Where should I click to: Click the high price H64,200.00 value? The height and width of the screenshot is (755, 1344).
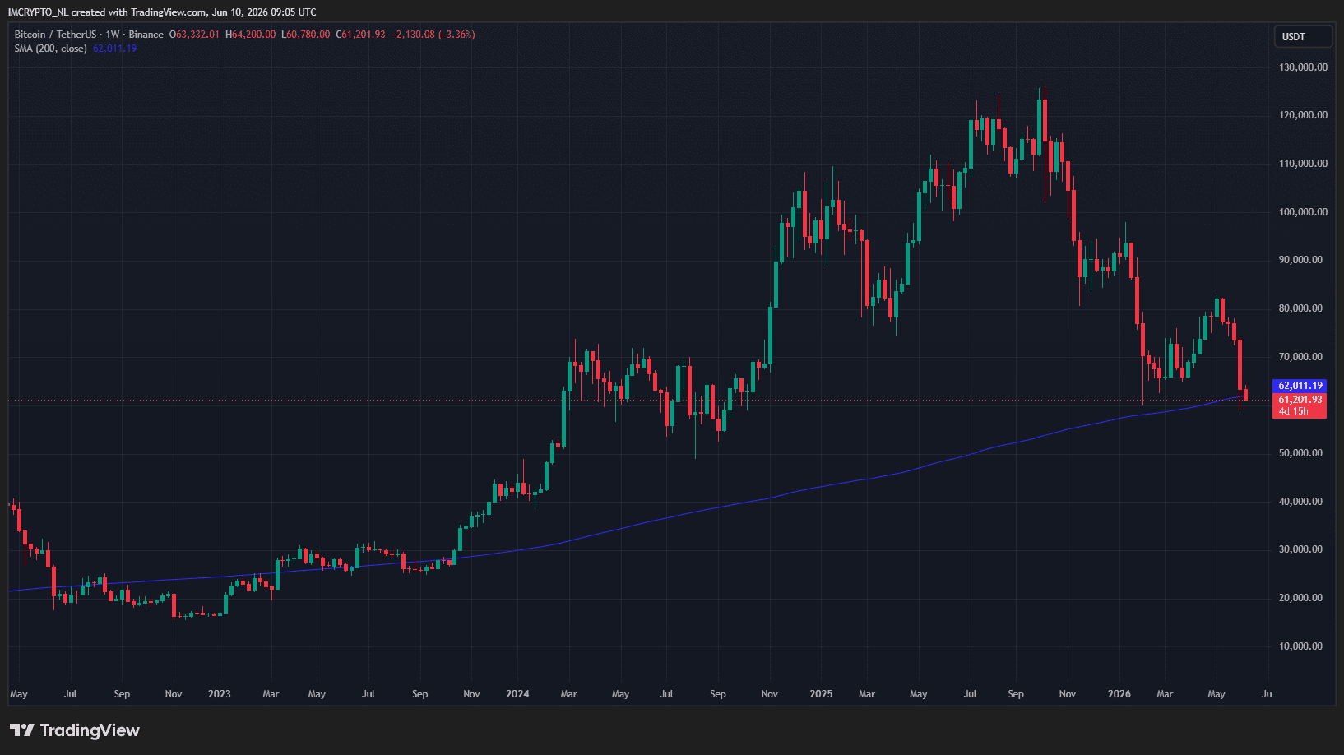251,35
